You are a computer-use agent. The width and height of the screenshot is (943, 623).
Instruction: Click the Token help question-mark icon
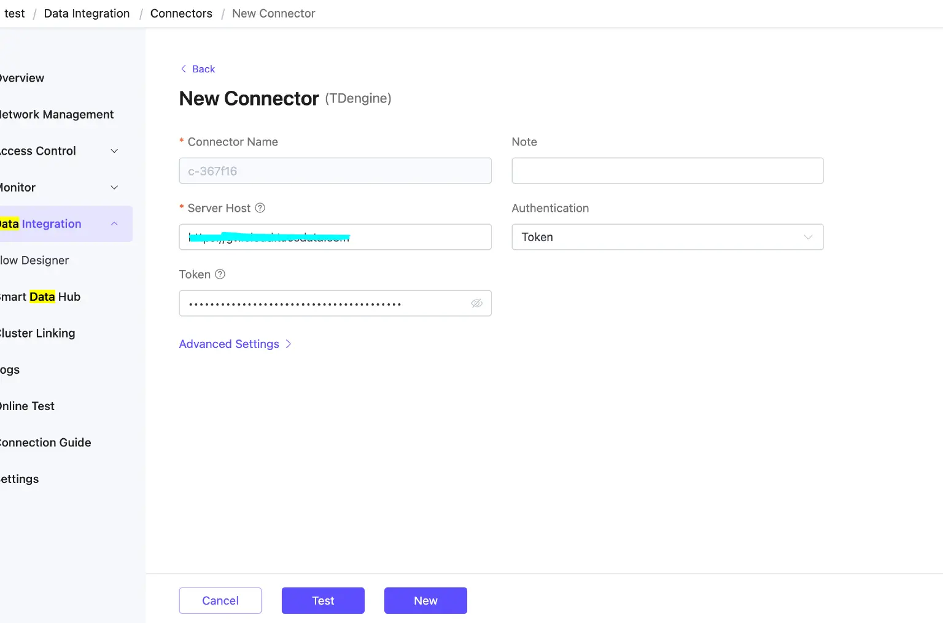coord(220,274)
